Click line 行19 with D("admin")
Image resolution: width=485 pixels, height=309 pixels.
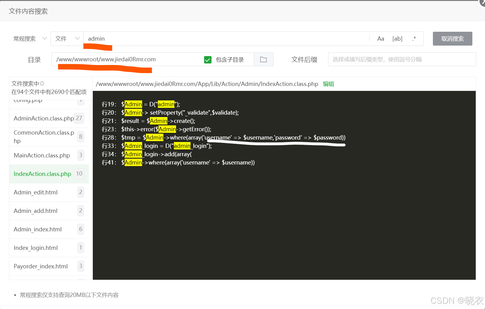point(141,104)
